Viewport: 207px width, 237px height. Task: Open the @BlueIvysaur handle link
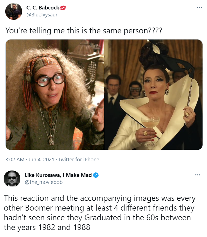(42, 15)
